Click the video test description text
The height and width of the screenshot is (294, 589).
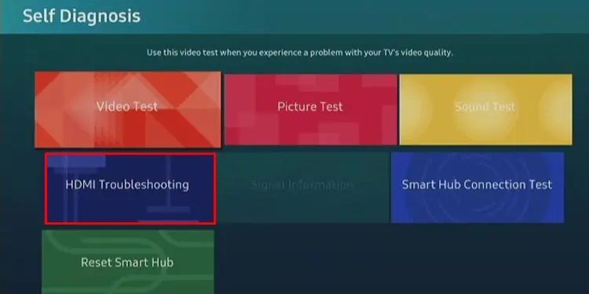pyautogui.click(x=300, y=53)
